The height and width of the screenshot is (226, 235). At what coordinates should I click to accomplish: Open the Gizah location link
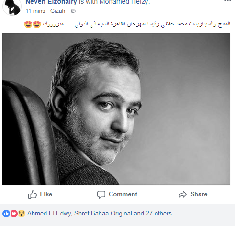[x=57, y=11]
